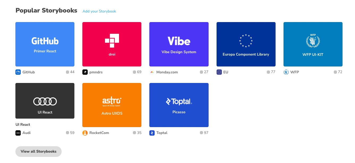Select the Toptal logo icon below Picasso

click(152, 133)
